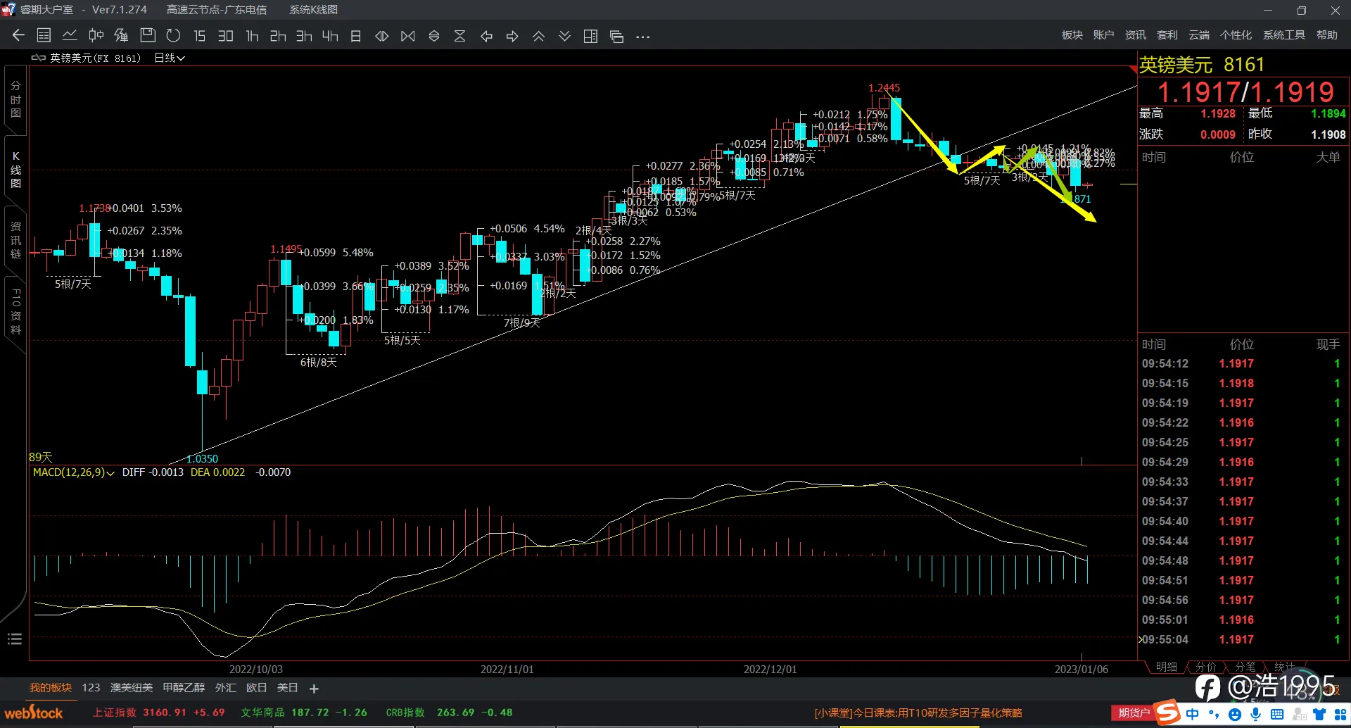Select the 外汇 bottom tab
The height and width of the screenshot is (728, 1351).
226,688
